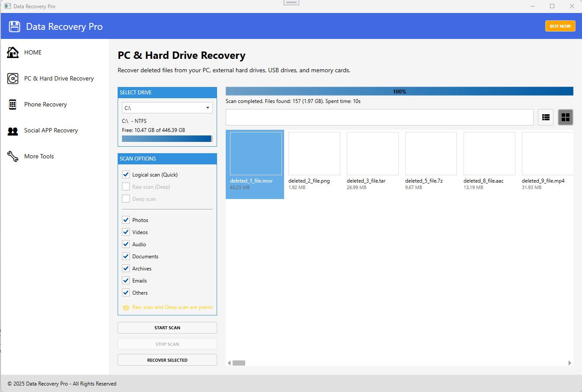
Task: Uncheck the Photos file type checkbox
Action: tap(126, 220)
